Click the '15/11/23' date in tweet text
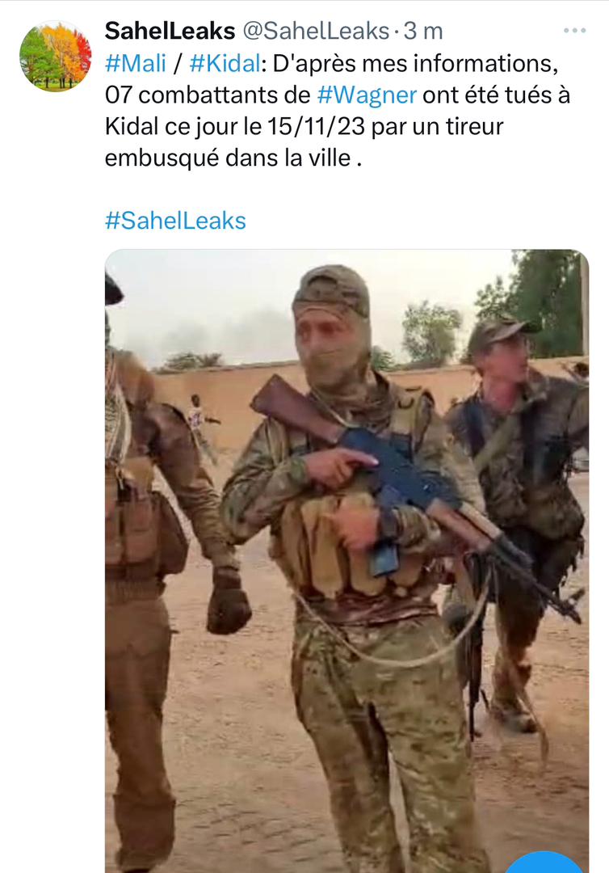The image size is (609, 873). pos(316,126)
